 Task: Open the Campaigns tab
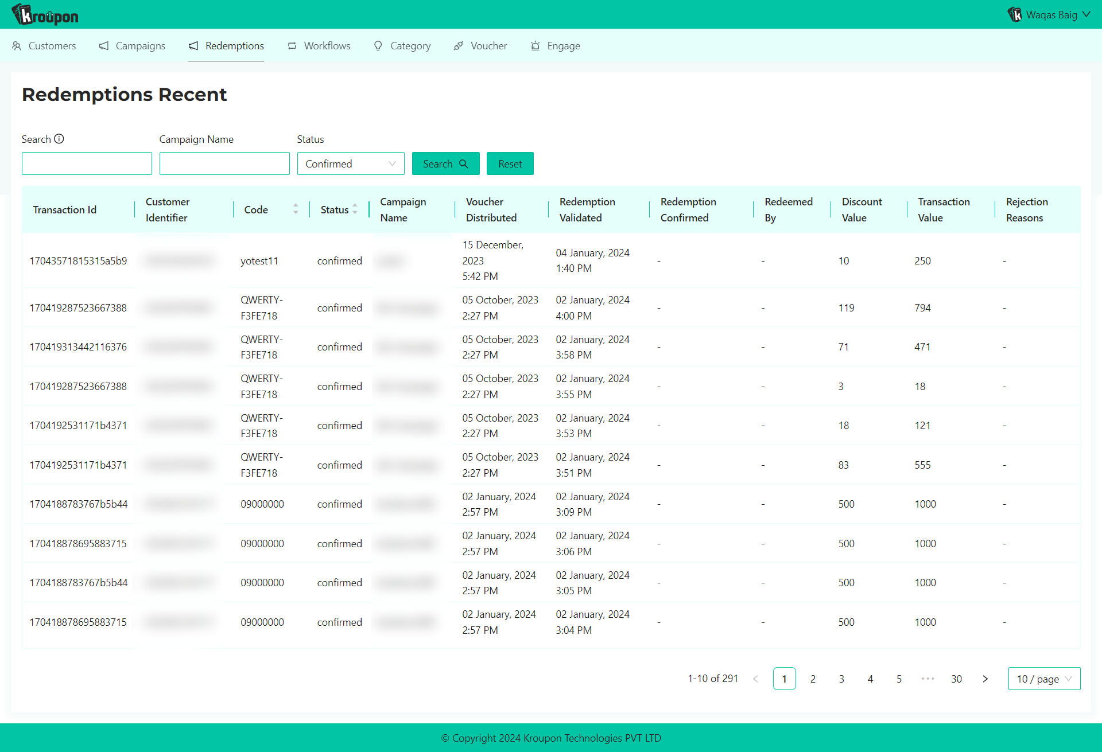(132, 46)
